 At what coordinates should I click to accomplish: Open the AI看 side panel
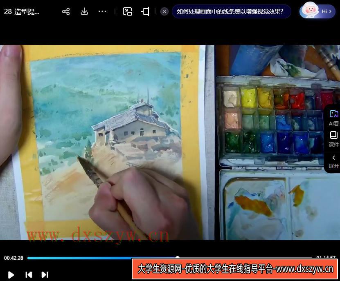[333, 118]
